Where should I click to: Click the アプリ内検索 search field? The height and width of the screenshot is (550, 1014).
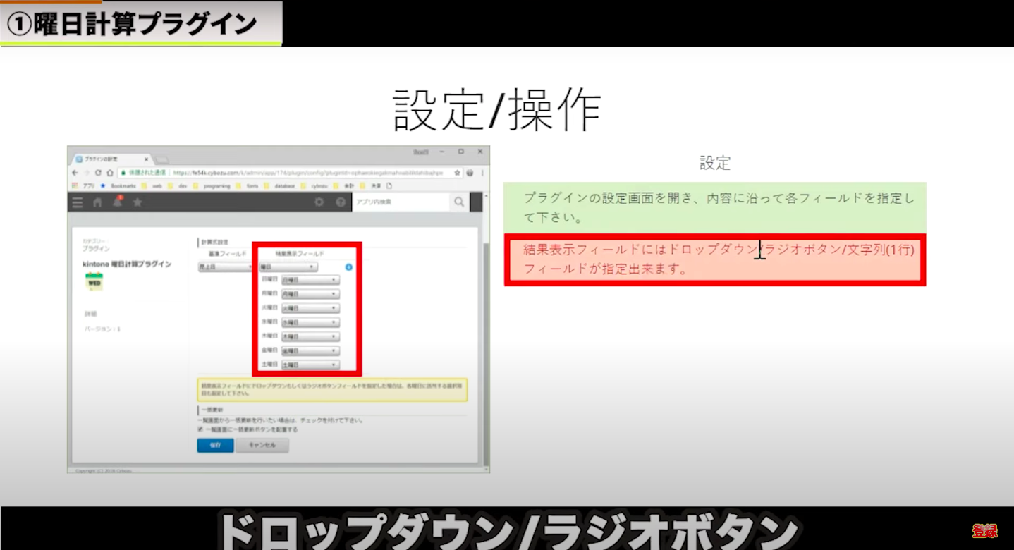pyautogui.click(x=400, y=202)
